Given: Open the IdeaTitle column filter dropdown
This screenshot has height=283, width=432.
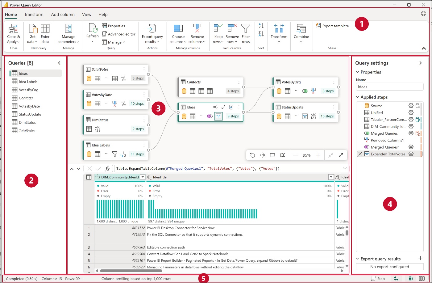Looking at the screenshot, I should click(331, 177).
